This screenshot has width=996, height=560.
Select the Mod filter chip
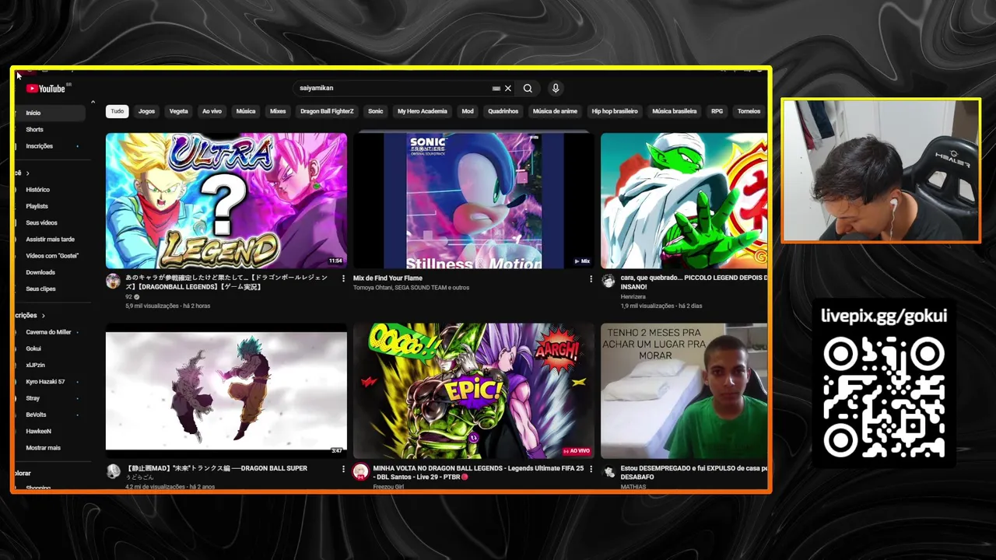click(x=468, y=111)
